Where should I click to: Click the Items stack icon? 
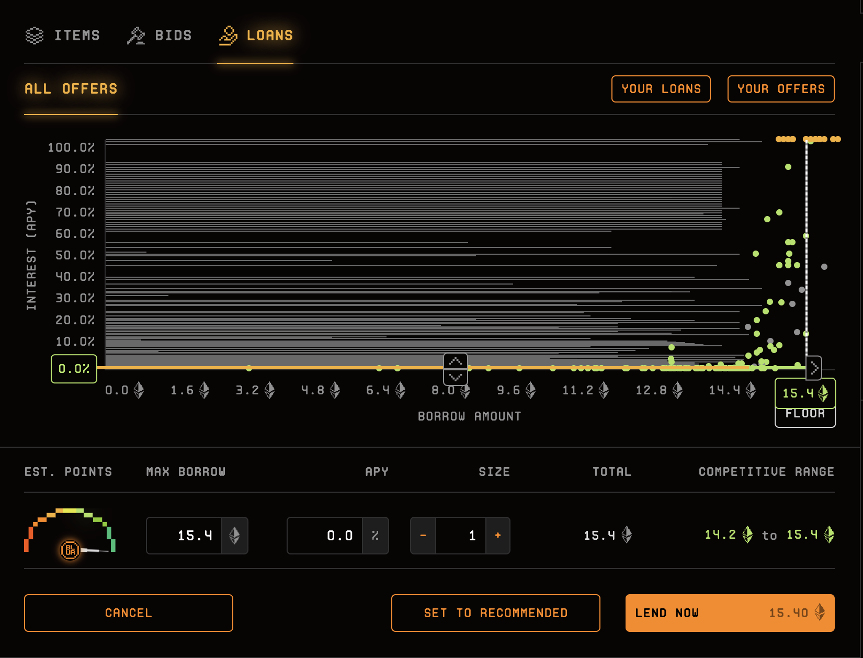pos(35,36)
